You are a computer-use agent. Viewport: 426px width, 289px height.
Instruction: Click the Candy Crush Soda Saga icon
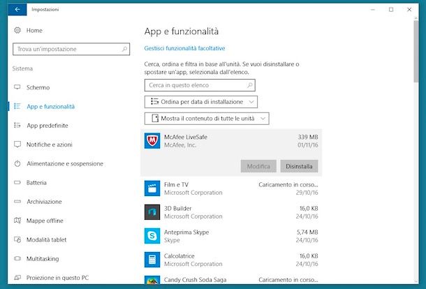click(152, 281)
